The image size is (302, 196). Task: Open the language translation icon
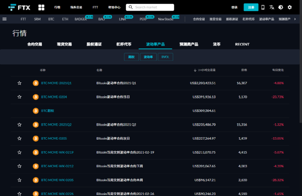pyautogui.click(x=272, y=7)
